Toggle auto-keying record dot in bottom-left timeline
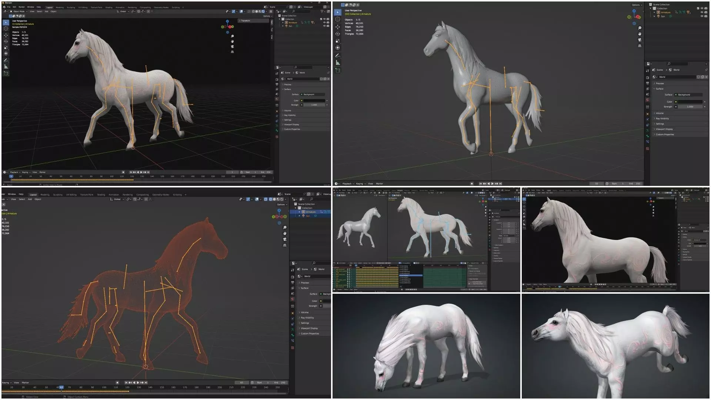The height and width of the screenshot is (400, 711). (117, 383)
